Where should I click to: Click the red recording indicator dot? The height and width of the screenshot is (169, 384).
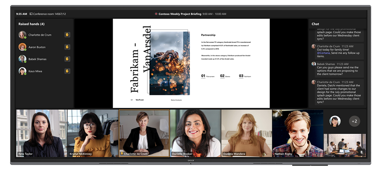click(156, 14)
